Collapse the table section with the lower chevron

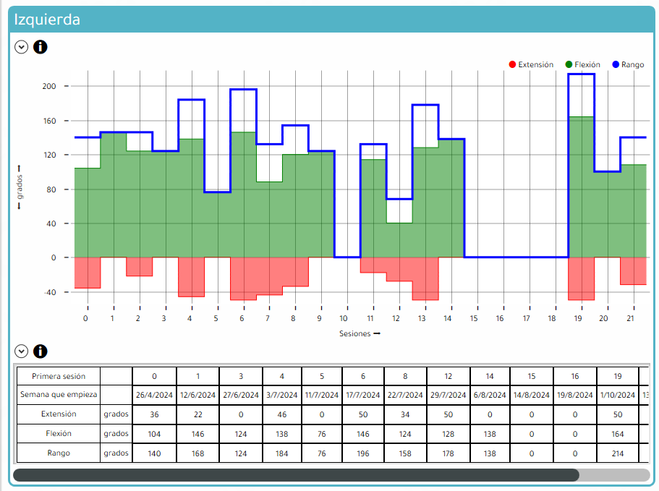click(x=21, y=351)
